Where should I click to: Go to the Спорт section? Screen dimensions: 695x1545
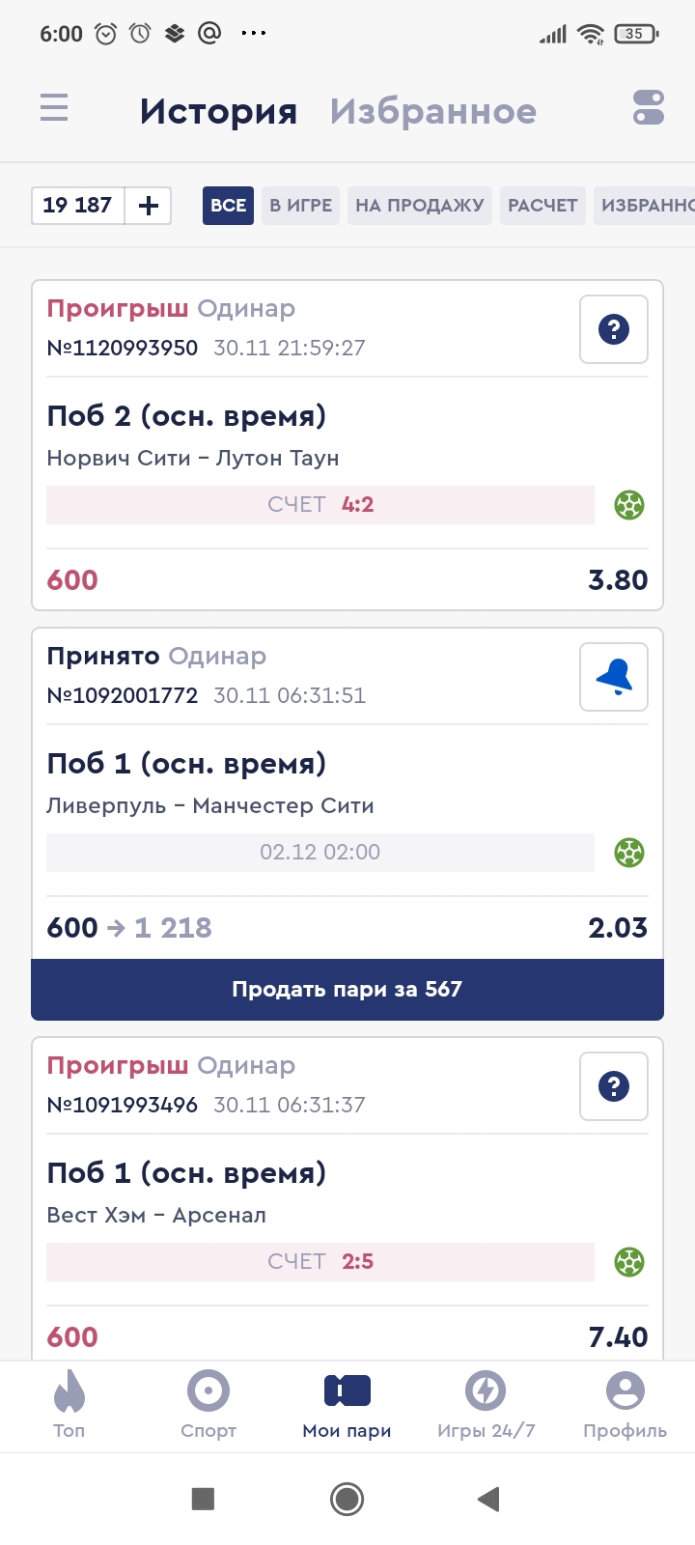pyautogui.click(x=208, y=1403)
